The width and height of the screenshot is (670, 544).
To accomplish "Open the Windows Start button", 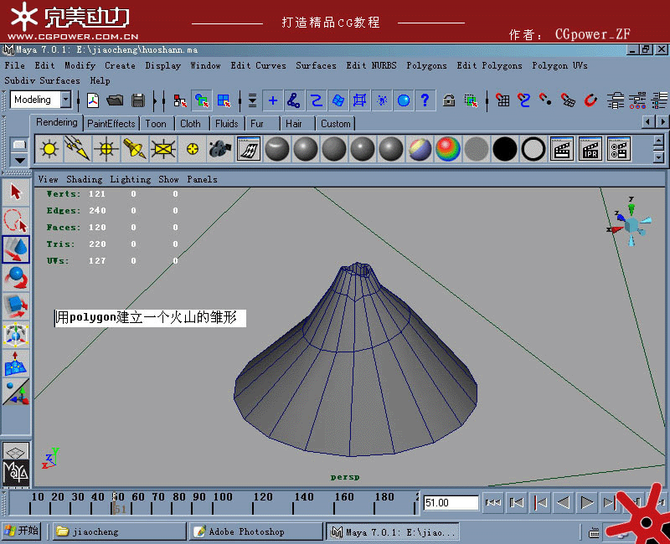I will coord(21,531).
